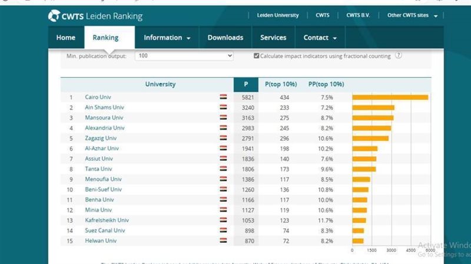Click the orange bar for Cairo Univ

(x=390, y=97)
